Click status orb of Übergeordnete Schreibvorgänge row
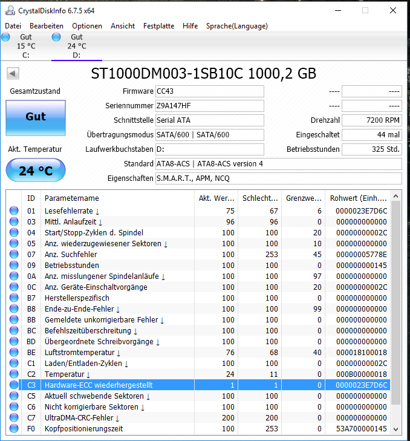This screenshot has height=441, width=410. [14, 341]
